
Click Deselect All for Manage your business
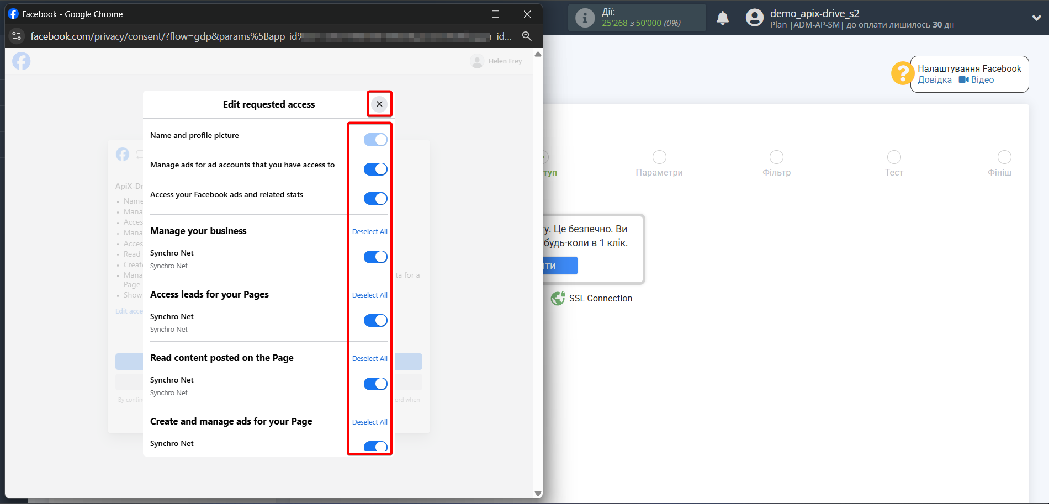coord(369,231)
